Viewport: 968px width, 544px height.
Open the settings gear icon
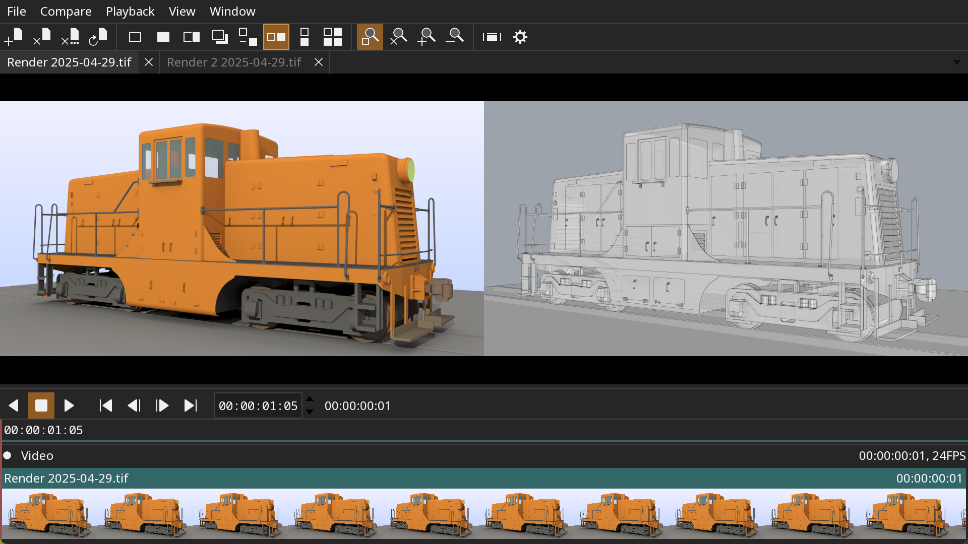coord(520,37)
